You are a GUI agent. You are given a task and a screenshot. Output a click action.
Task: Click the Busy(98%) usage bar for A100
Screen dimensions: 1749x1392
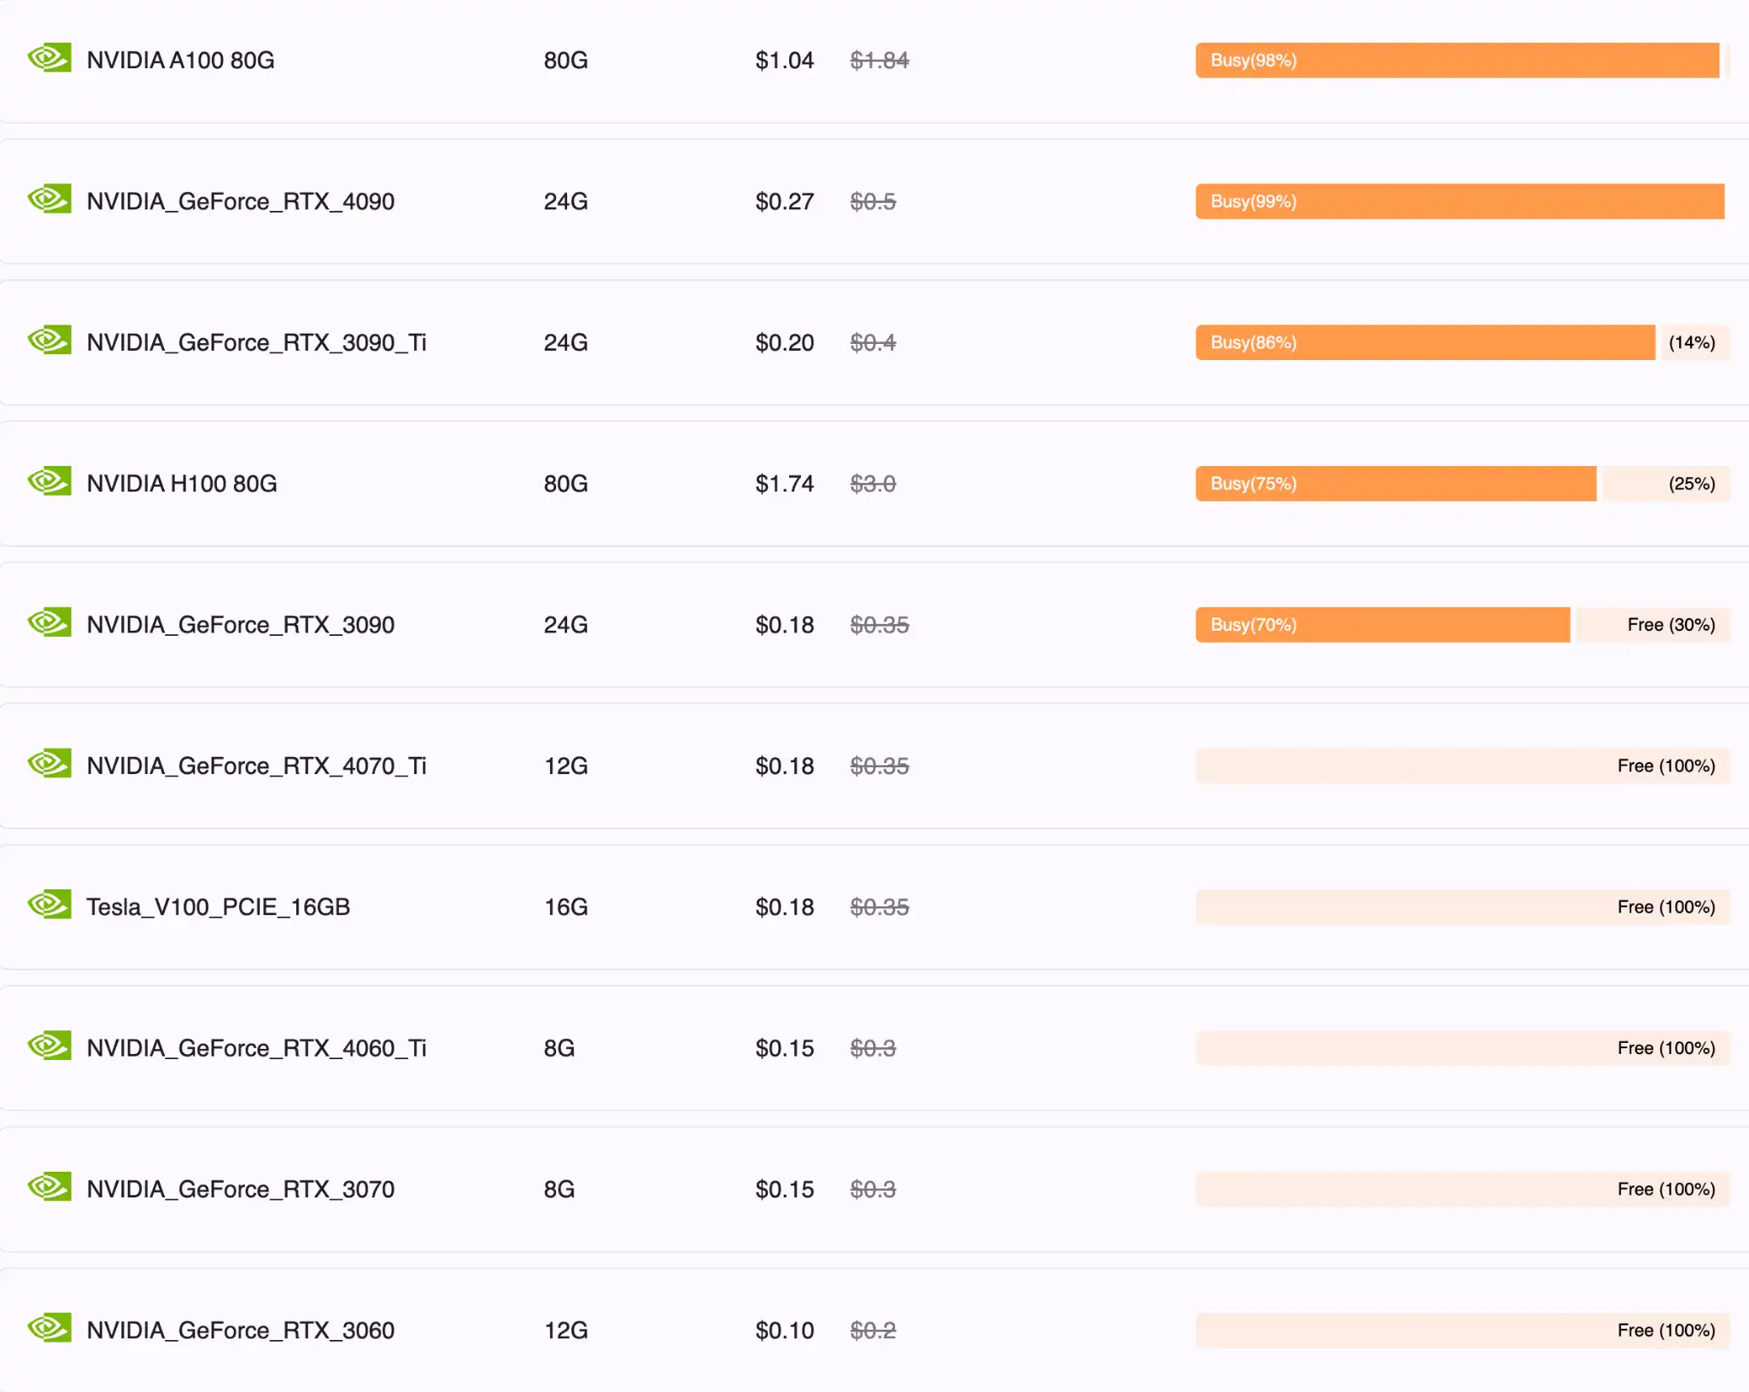pos(1457,61)
